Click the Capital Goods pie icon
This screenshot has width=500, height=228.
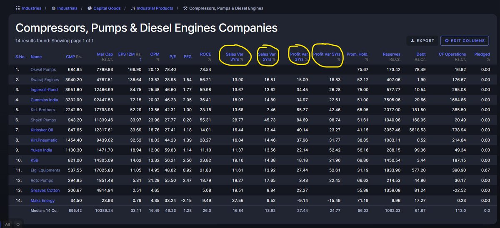coord(90,8)
